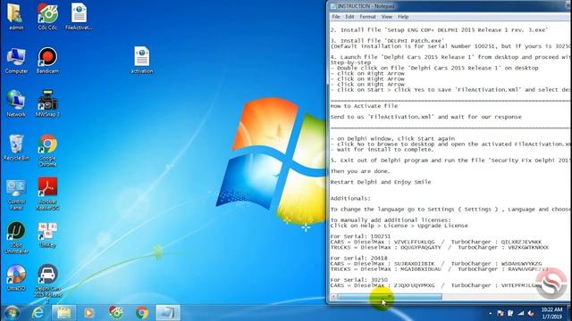
Task: Open Notepad File menu
Action: click(336, 17)
